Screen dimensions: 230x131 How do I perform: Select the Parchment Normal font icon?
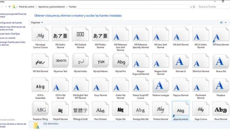[x=201, y=85]
